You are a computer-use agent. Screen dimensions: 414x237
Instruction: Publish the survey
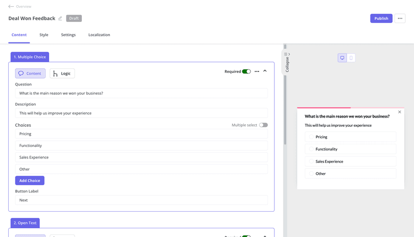(x=381, y=19)
